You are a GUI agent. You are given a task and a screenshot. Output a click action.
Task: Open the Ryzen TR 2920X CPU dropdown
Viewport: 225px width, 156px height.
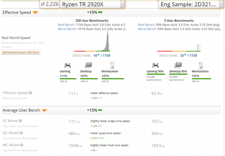[x=122, y=4]
